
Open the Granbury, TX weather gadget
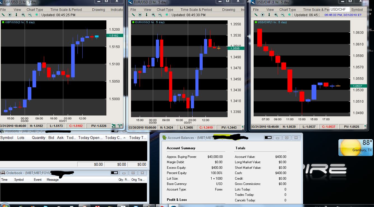(356, 148)
